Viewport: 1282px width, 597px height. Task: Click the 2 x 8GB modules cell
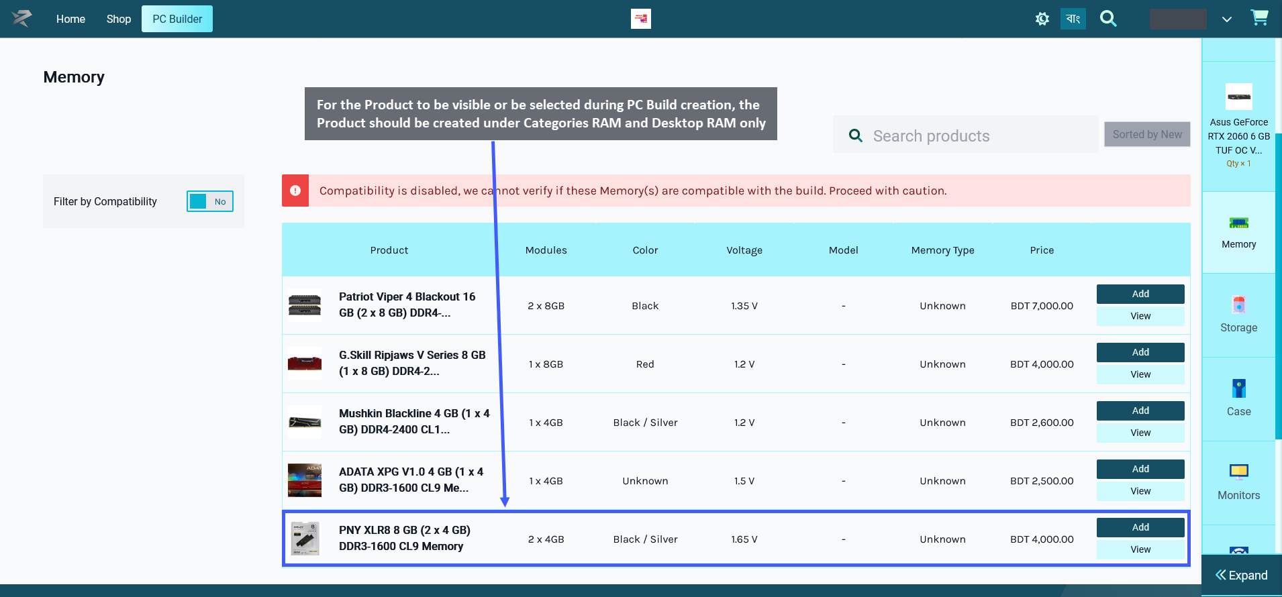click(546, 306)
